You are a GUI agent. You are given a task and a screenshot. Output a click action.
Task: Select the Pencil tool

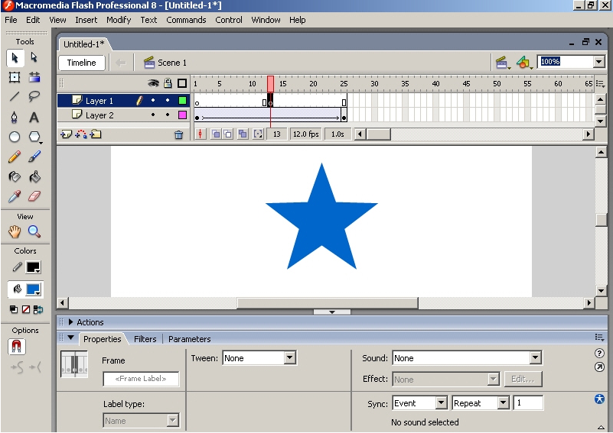click(15, 157)
